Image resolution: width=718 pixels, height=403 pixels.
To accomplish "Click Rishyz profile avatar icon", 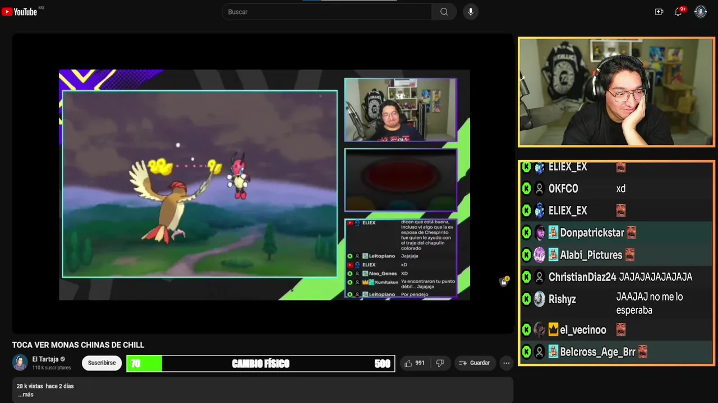I will (x=539, y=299).
